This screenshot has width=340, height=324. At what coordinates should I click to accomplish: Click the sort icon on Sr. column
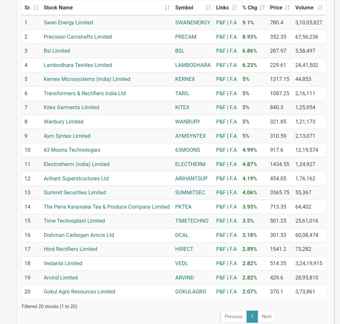click(x=36, y=7)
